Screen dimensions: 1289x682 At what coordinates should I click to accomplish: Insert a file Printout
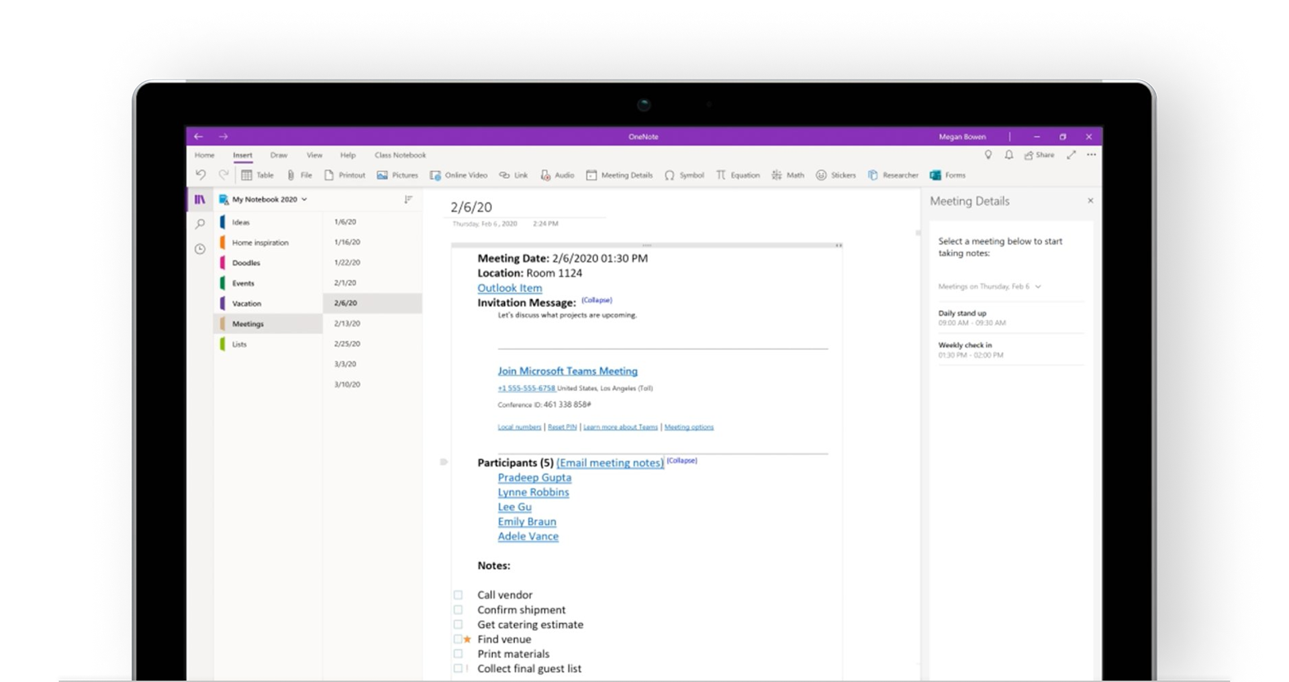pos(345,175)
